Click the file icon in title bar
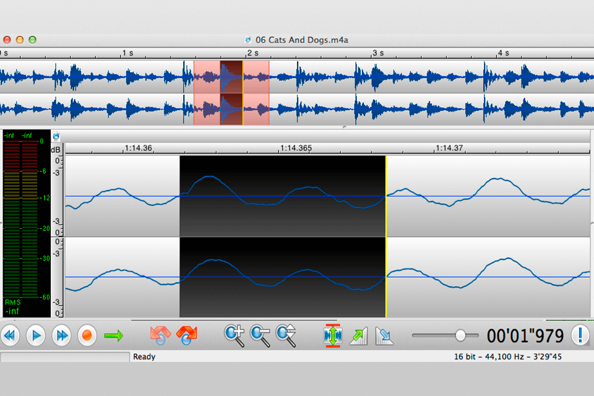The image size is (594, 396). tap(248, 40)
